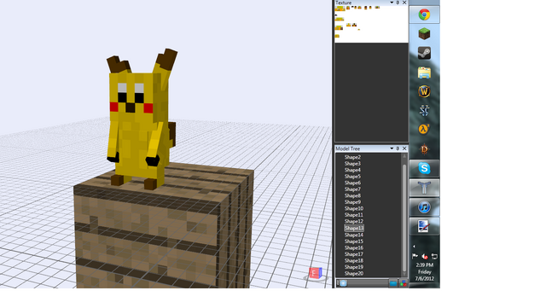Viewport: 546px width, 308px height.
Task: Switch to Skype in taskbar
Action: point(424,168)
